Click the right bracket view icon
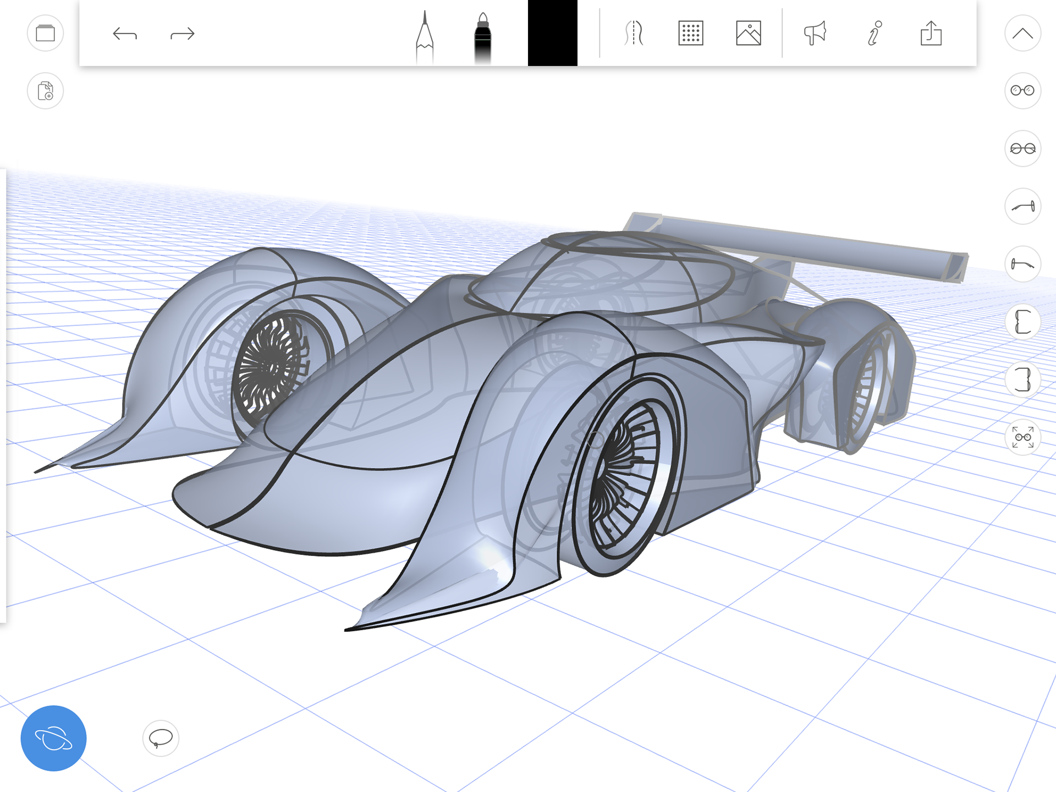The width and height of the screenshot is (1056, 792). pos(1023,380)
